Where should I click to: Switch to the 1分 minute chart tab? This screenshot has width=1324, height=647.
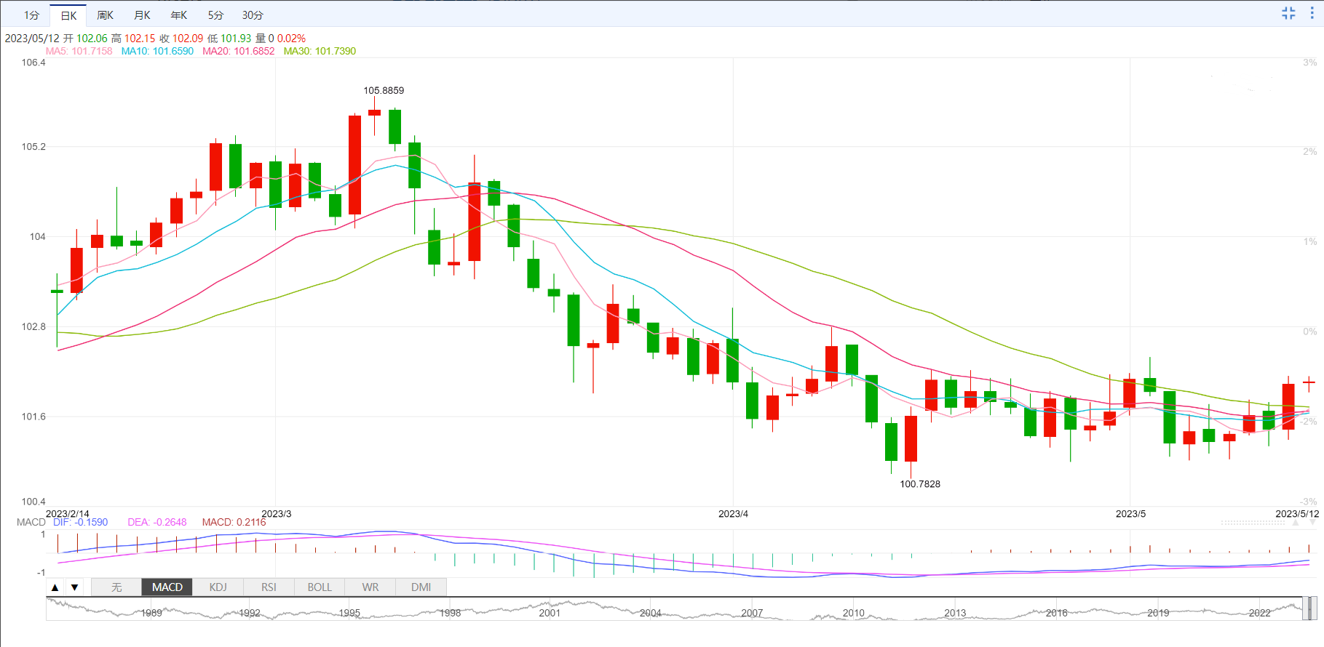[31, 15]
